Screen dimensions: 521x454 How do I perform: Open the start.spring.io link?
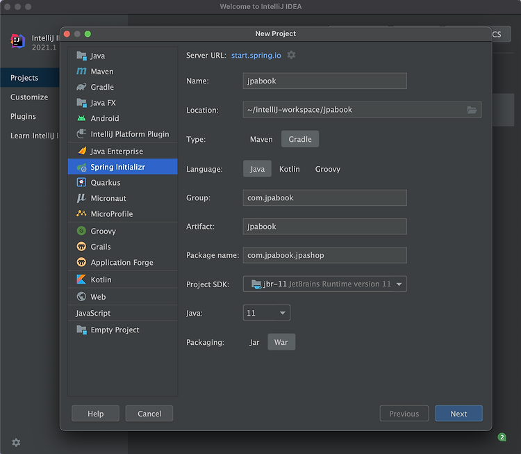[x=256, y=55]
